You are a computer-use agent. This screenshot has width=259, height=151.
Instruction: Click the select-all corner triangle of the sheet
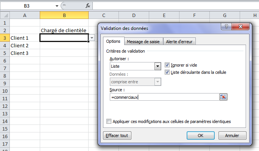click(x=5, y=16)
